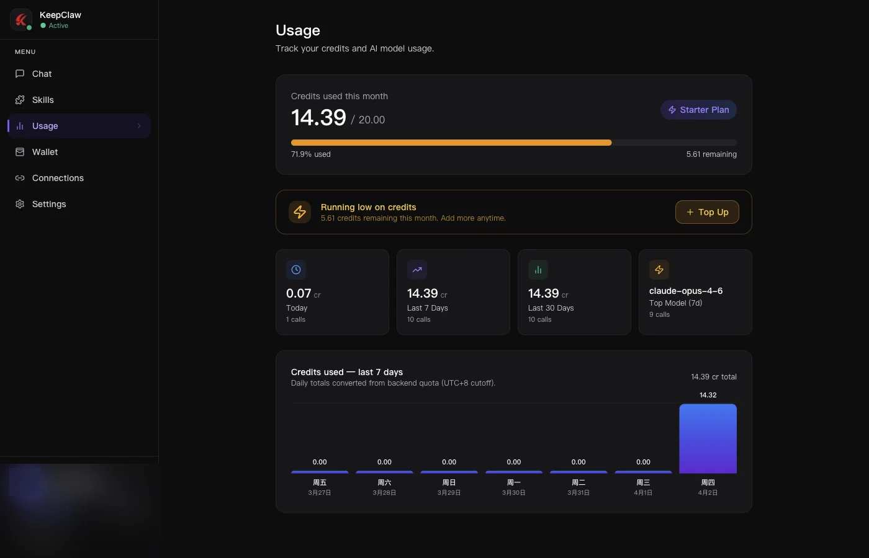Click the green Active status indicator
Viewport: 869px width, 558px height.
pos(43,25)
